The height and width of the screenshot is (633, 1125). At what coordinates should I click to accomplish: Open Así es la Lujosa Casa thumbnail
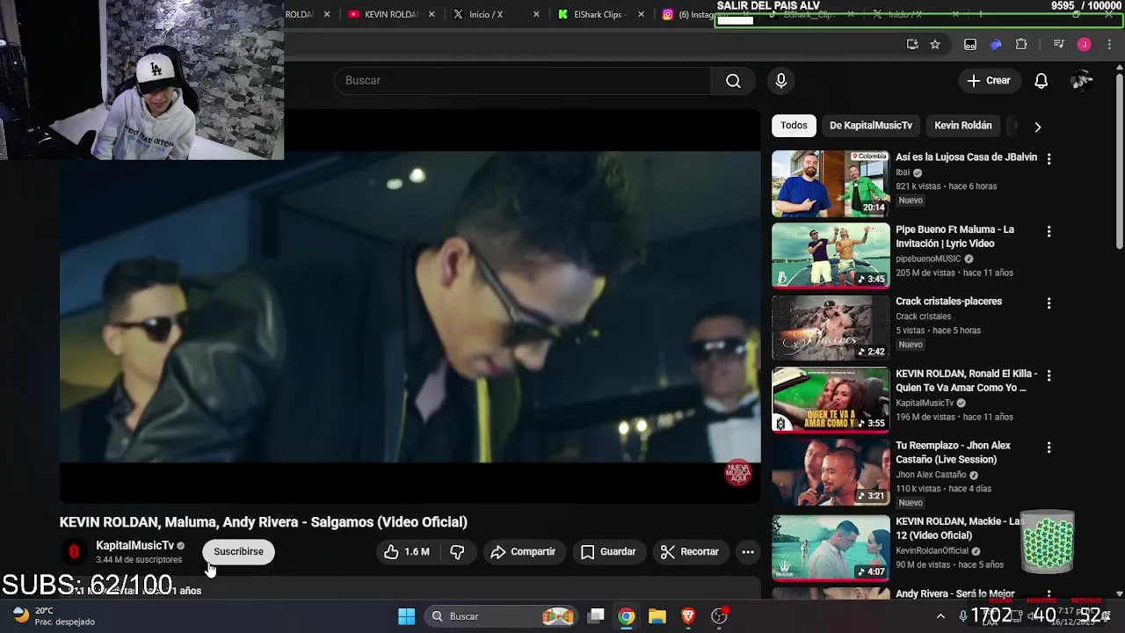[831, 184]
